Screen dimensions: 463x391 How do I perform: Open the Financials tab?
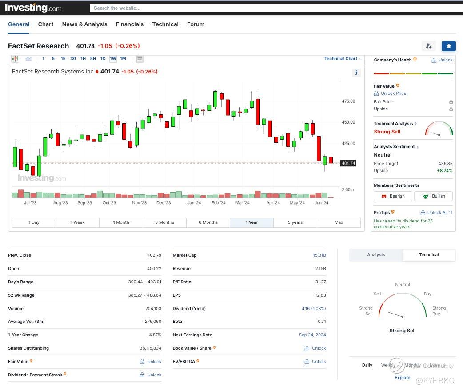pyautogui.click(x=130, y=24)
